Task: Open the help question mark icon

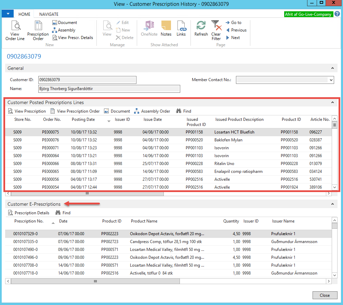Action: (337, 14)
